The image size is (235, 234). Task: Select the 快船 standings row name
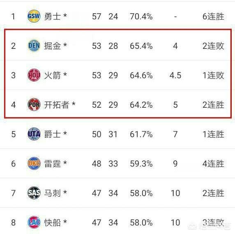tap(53, 222)
